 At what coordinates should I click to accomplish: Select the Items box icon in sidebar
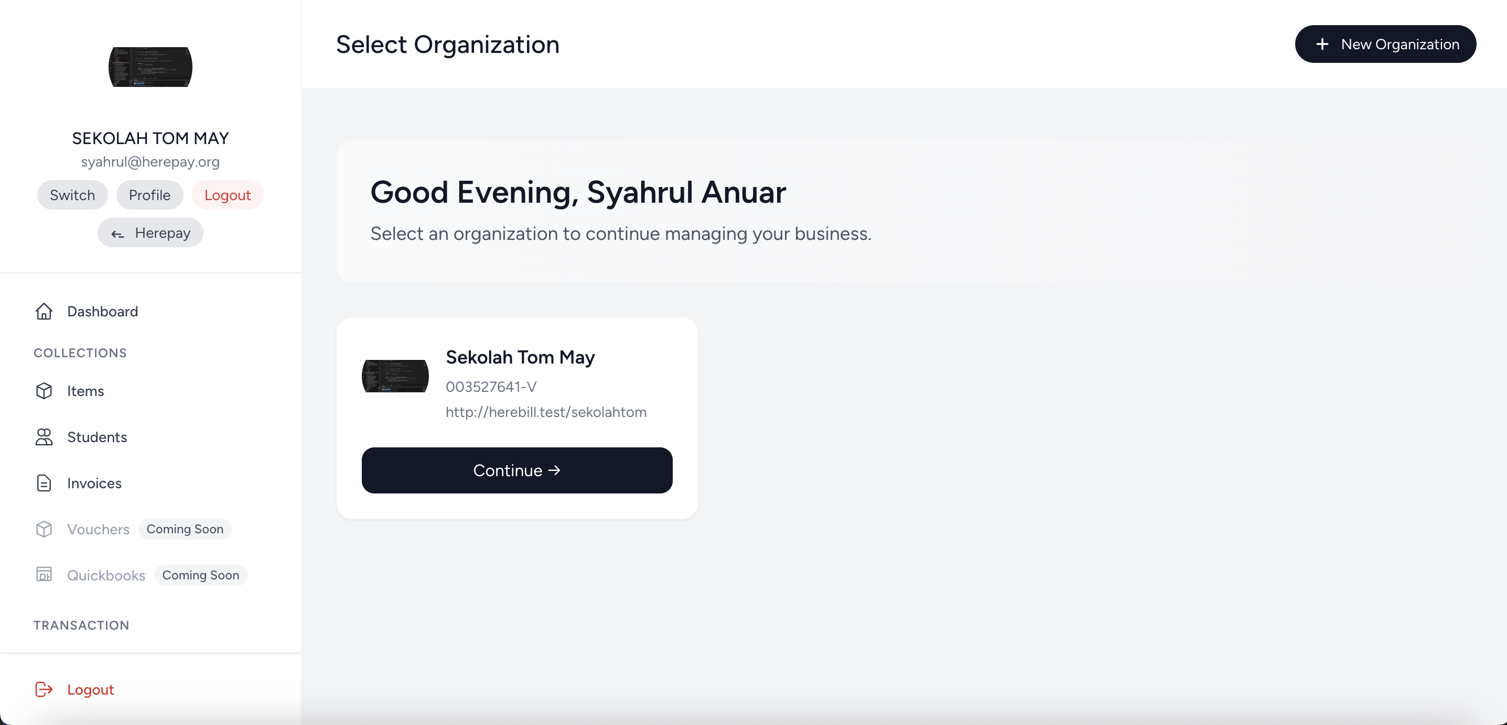click(45, 391)
